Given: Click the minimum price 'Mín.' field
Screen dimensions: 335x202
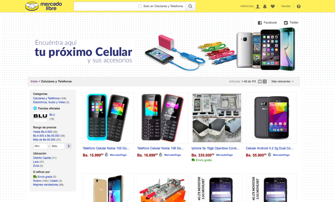Looking at the screenshot, I should point(40,146).
